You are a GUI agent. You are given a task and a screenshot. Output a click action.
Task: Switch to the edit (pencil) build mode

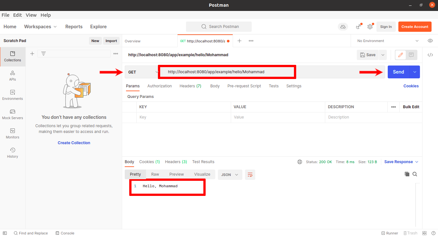(x=401, y=55)
